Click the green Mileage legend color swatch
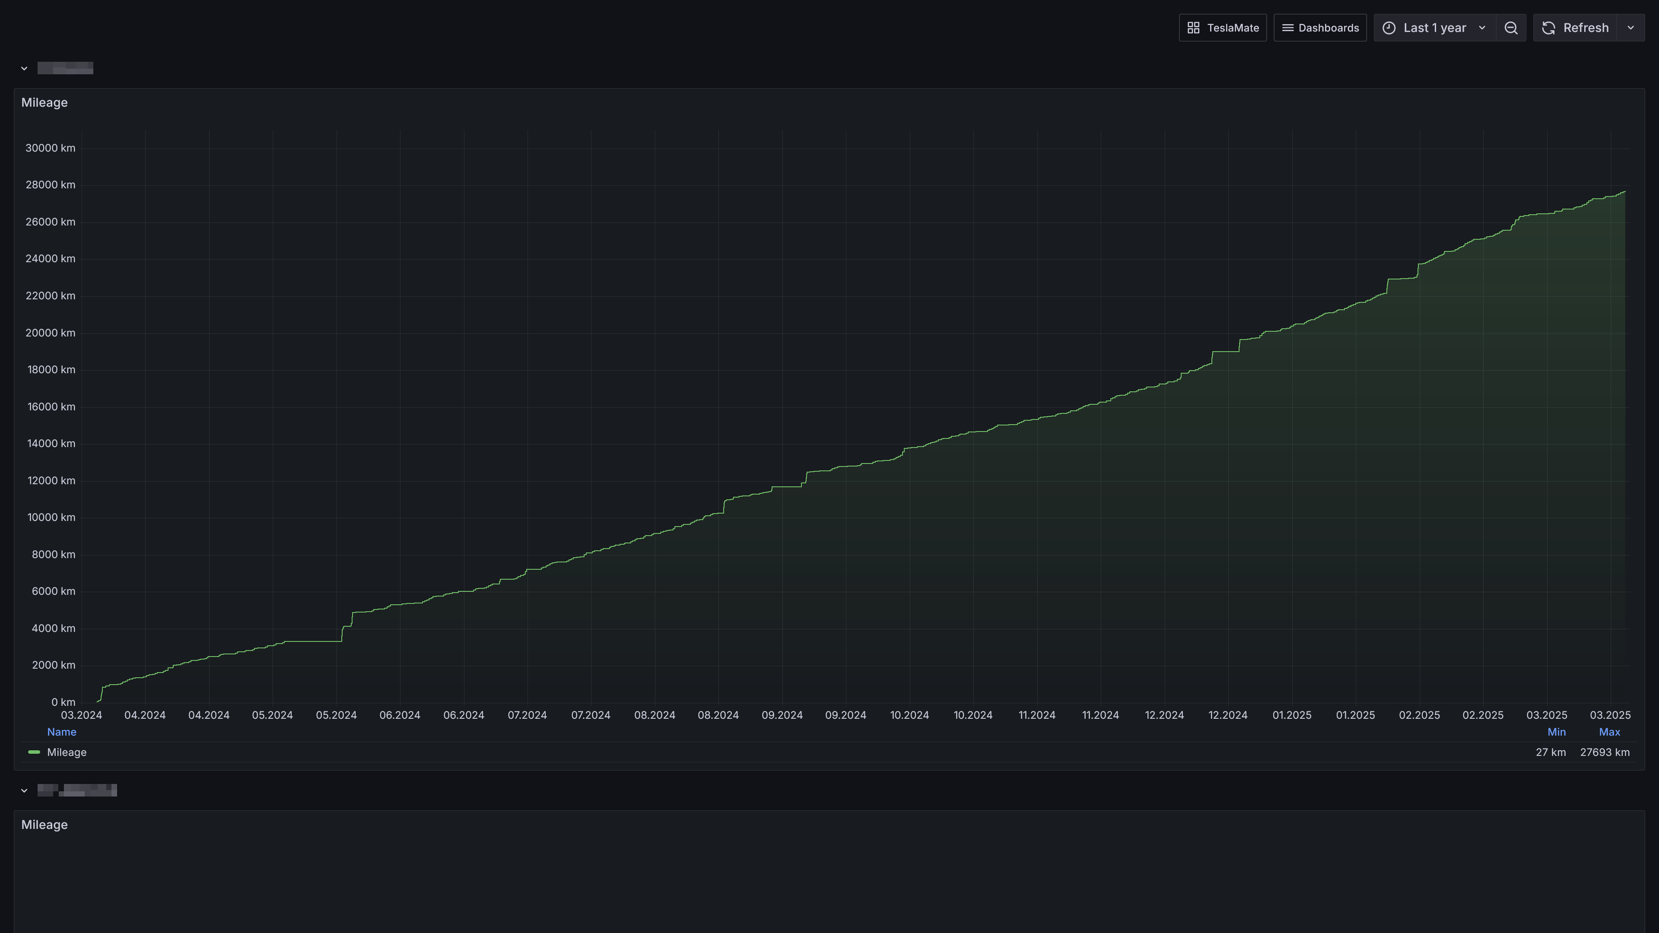Image resolution: width=1659 pixels, height=933 pixels. [34, 752]
